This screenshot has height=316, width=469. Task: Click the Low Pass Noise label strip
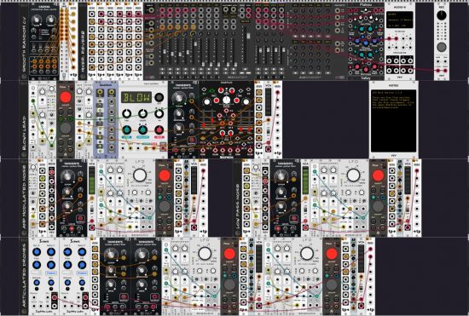pyautogui.click(x=238, y=198)
